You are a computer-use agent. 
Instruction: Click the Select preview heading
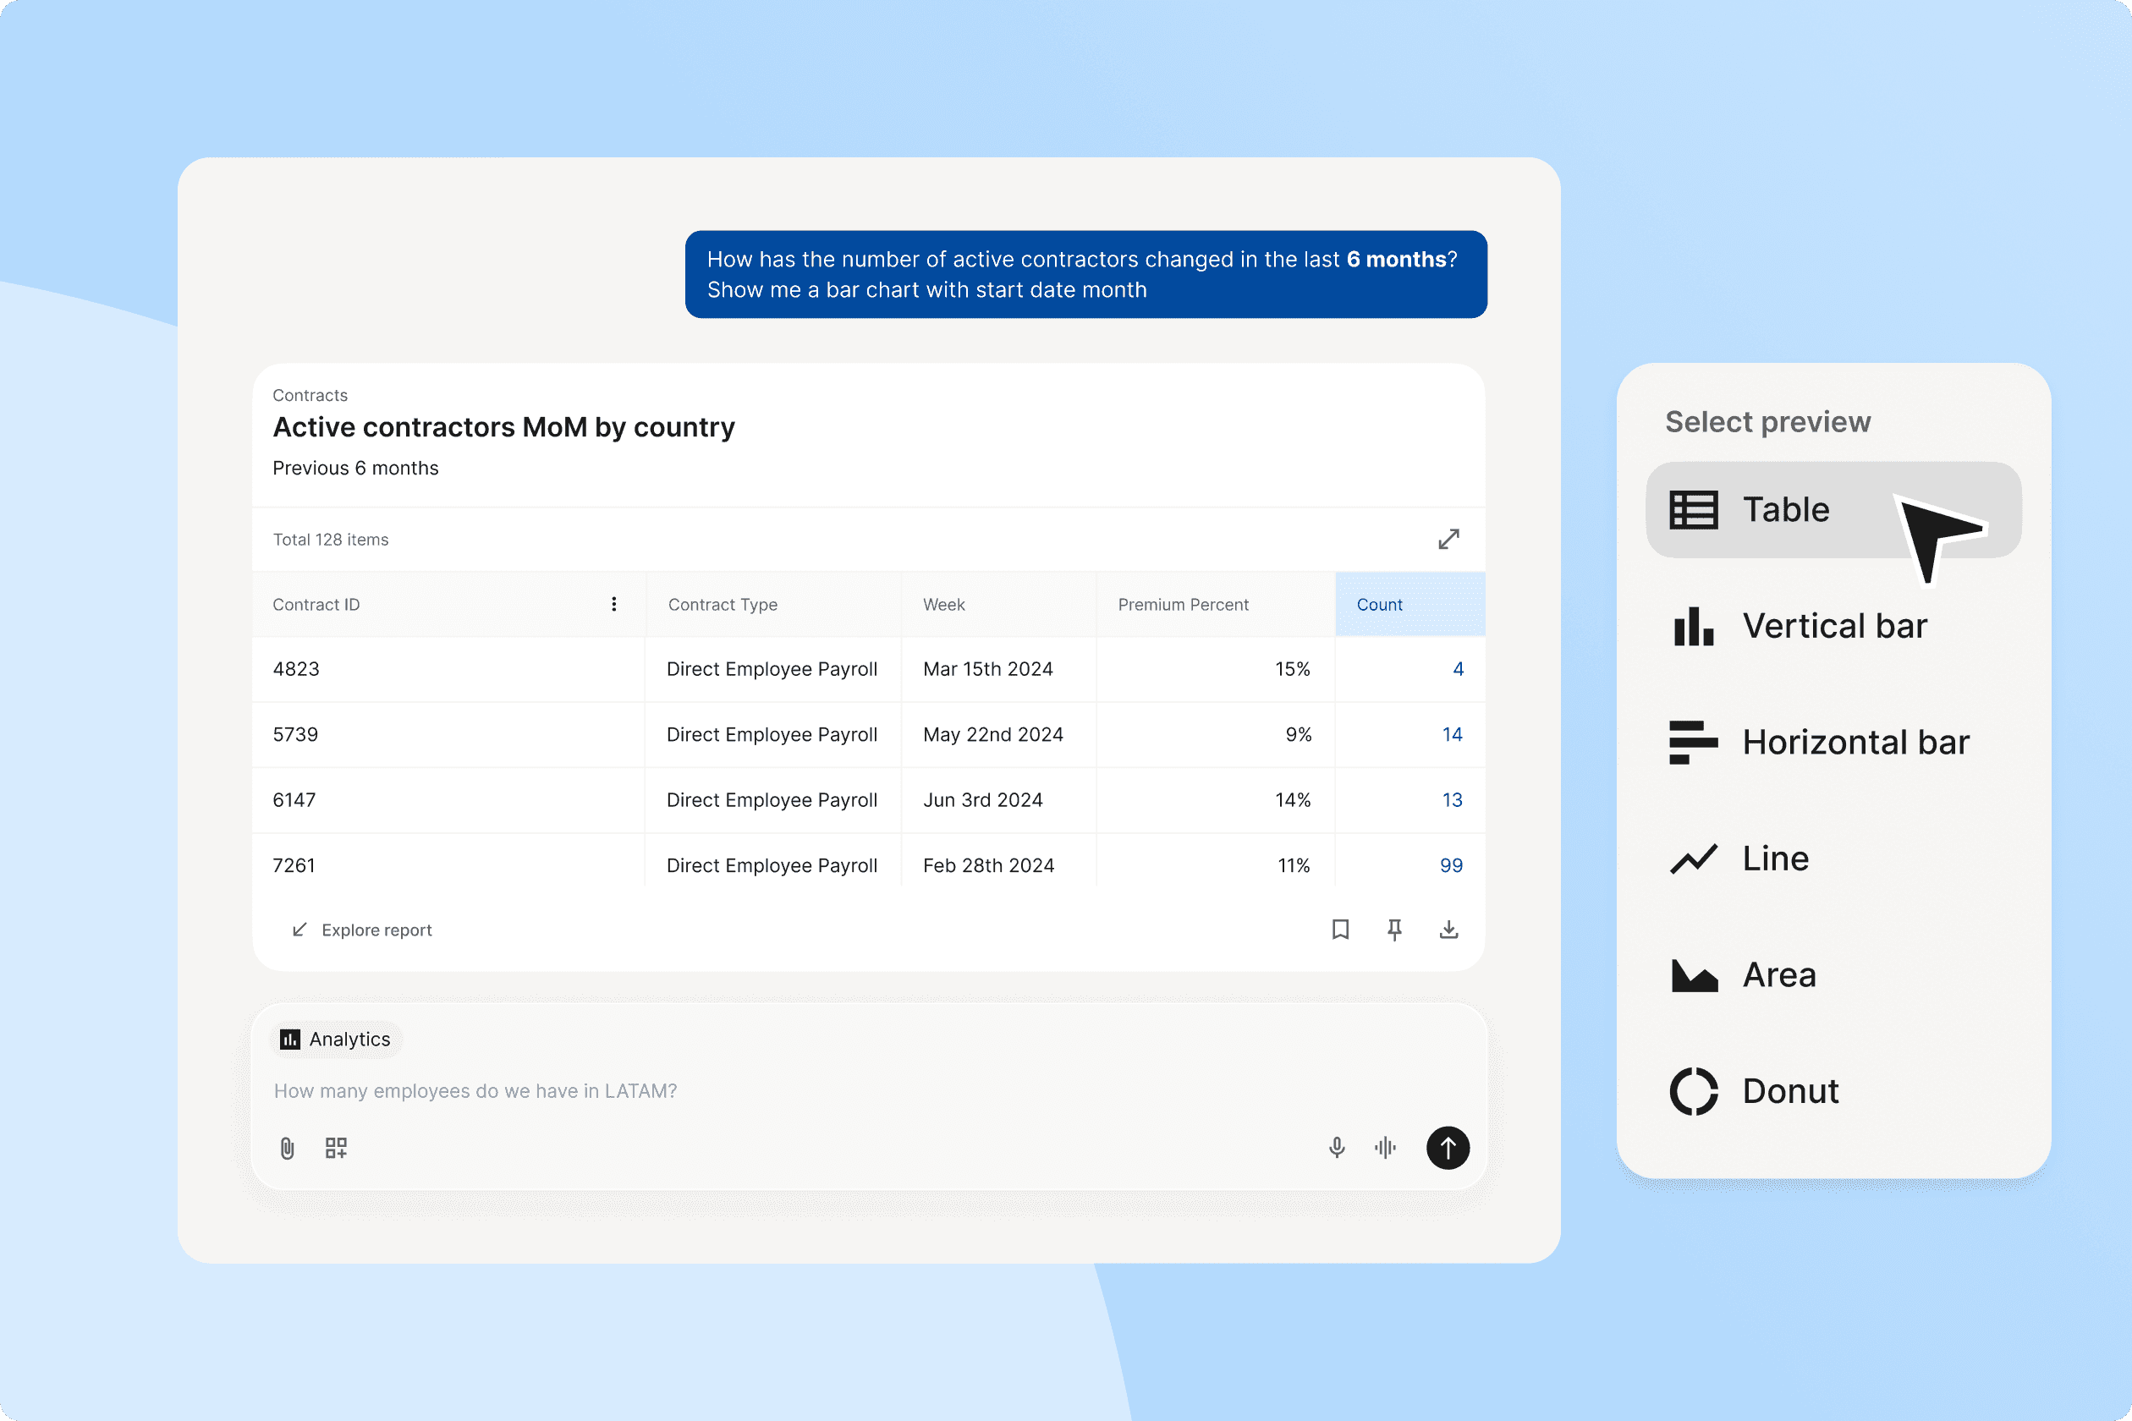tap(1767, 422)
